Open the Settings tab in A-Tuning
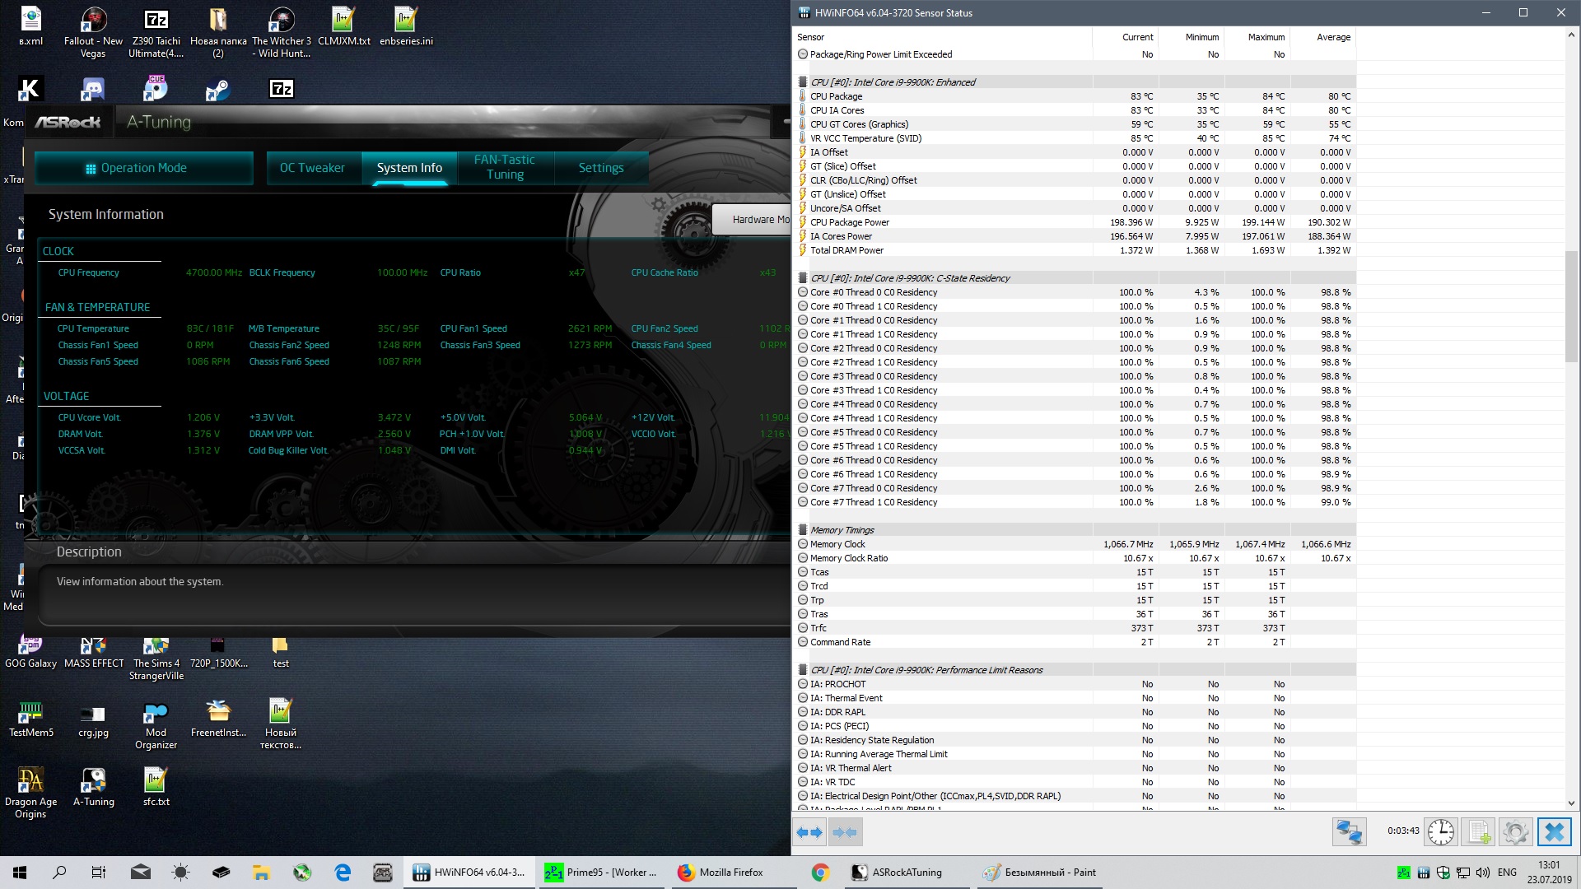This screenshot has height=889, width=1581. [601, 168]
